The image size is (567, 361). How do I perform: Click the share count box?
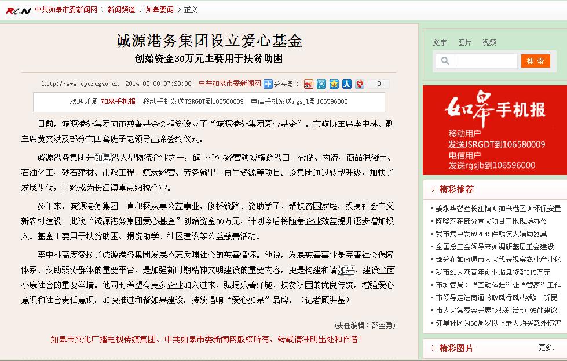coord(379,84)
